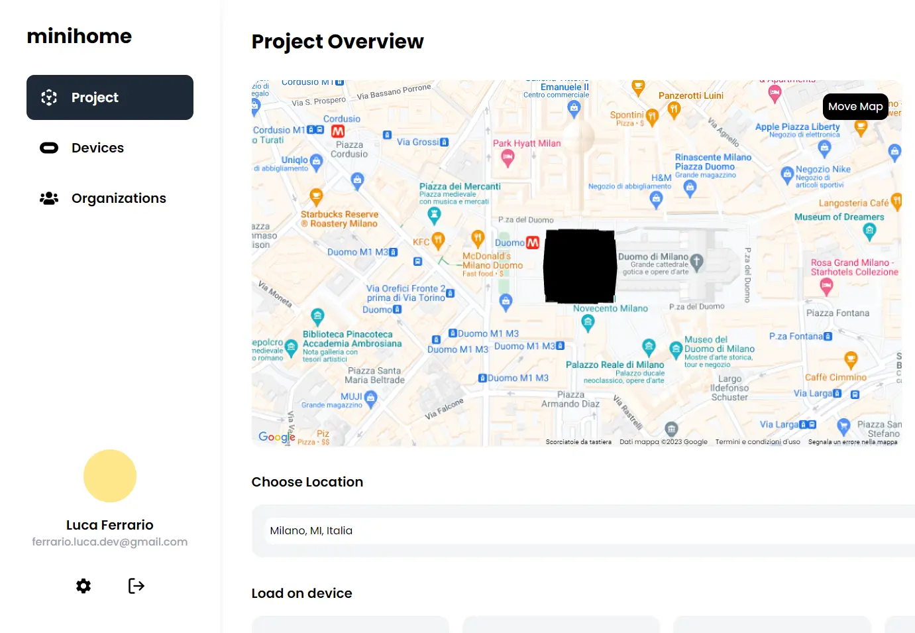Screen dimensions: 915x633
Task: Click the Apple Piazza Liberty shop pin
Action: pyautogui.click(x=824, y=148)
